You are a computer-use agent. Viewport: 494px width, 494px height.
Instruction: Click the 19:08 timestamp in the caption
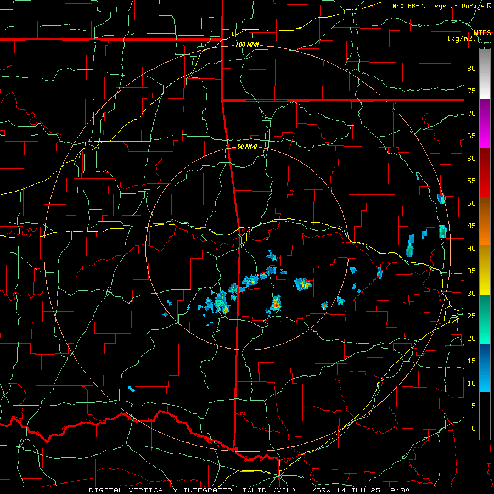(399, 490)
